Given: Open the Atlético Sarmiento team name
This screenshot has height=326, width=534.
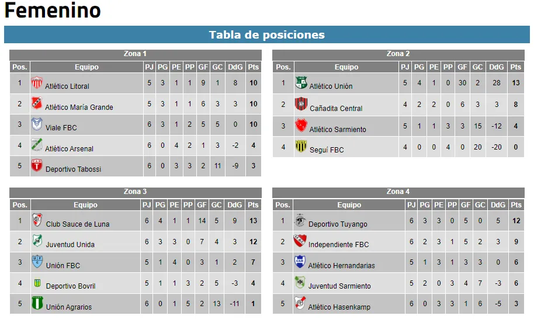Looking at the screenshot, I should click(338, 129).
